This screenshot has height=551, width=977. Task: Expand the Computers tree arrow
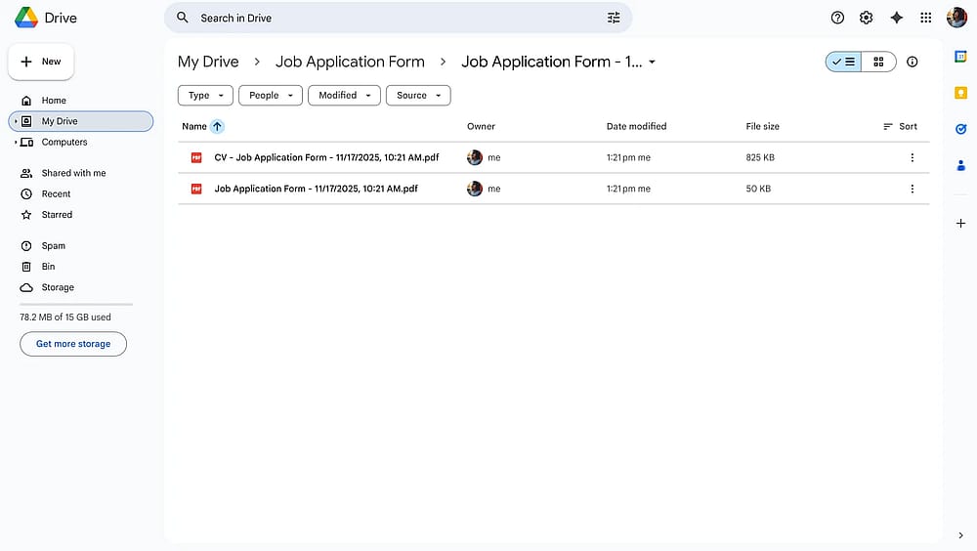tap(15, 142)
